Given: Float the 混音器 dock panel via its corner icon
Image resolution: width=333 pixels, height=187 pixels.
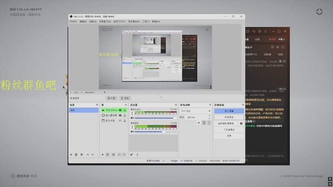Looking at the screenshot, I should pyautogui.click(x=176, y=105).
